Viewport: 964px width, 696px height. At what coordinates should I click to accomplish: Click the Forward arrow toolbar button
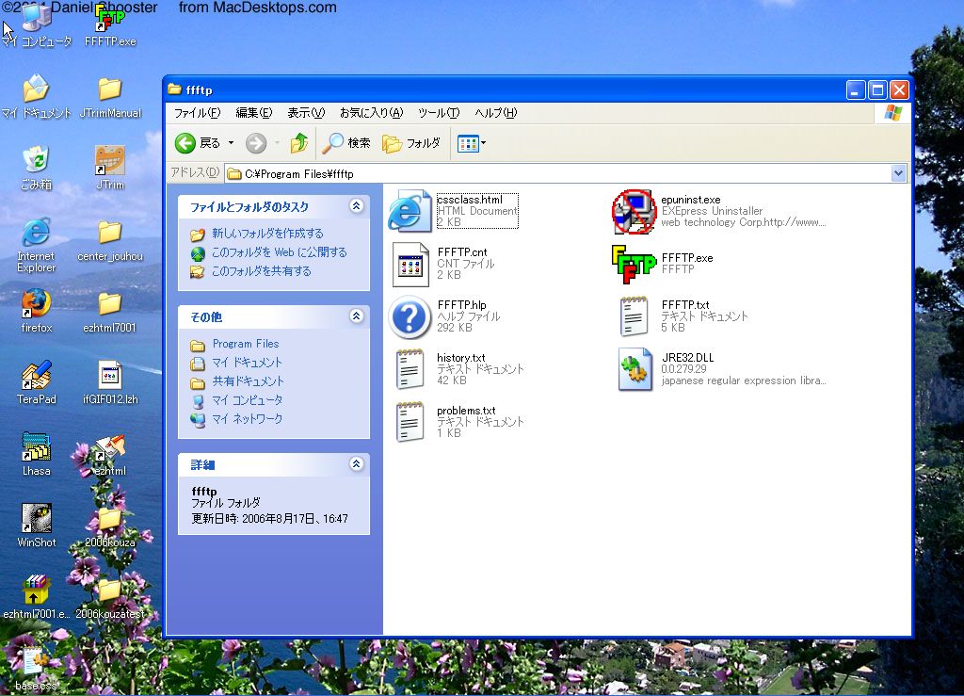(256, 143)
